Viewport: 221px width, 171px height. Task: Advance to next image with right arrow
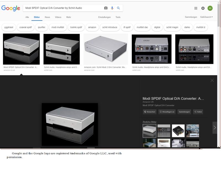click(215, 128)
